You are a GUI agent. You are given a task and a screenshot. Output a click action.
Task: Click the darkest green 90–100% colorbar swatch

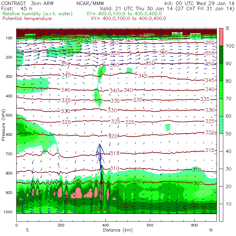tap(221, 55)
